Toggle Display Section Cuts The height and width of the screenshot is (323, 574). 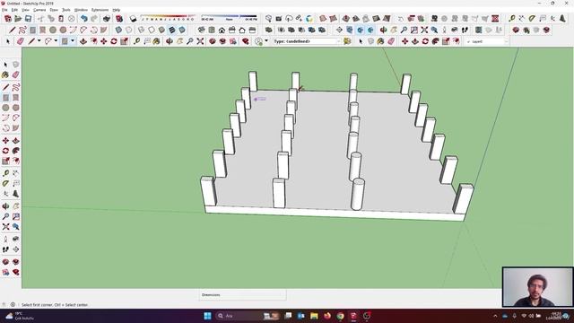click(361, 30)
